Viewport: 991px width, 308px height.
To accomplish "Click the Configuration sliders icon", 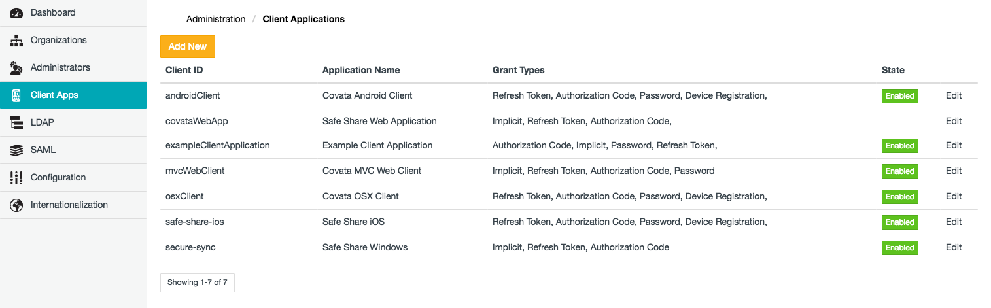I will click(x=16, y=178).
